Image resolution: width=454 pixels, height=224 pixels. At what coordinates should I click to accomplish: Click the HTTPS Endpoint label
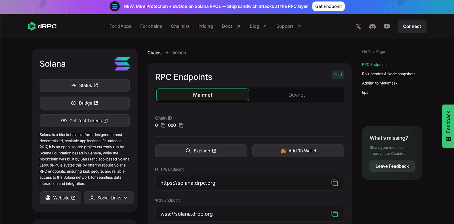169,169
